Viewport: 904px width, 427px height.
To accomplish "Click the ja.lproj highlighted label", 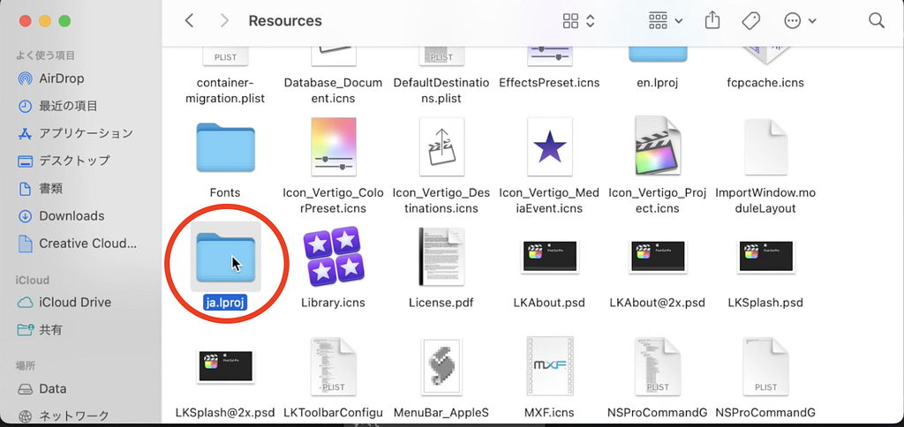I will (x=225, y=303).
